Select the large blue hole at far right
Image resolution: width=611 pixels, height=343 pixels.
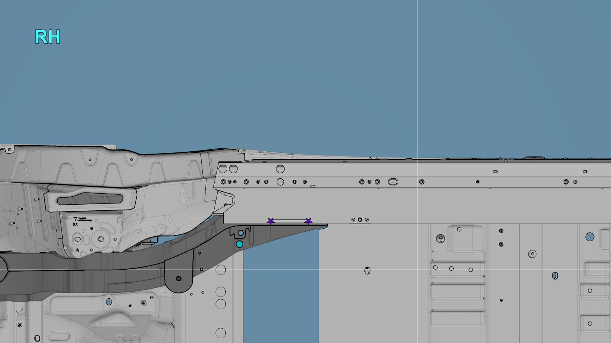[x=590, y=237]
